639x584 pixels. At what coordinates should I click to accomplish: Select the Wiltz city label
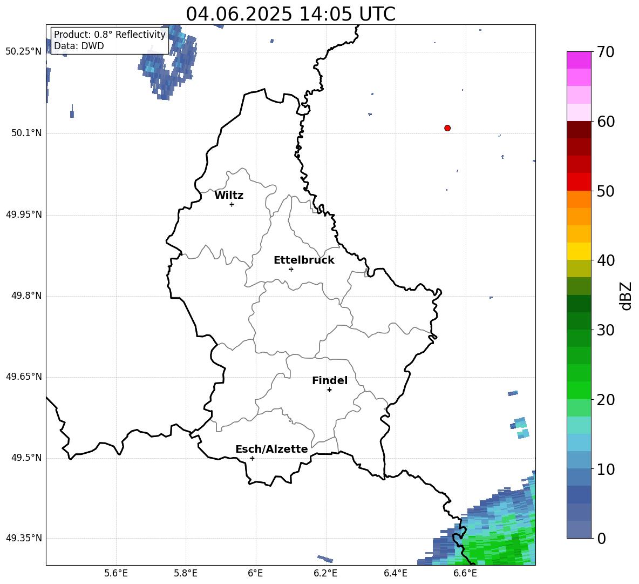[229, 196]
